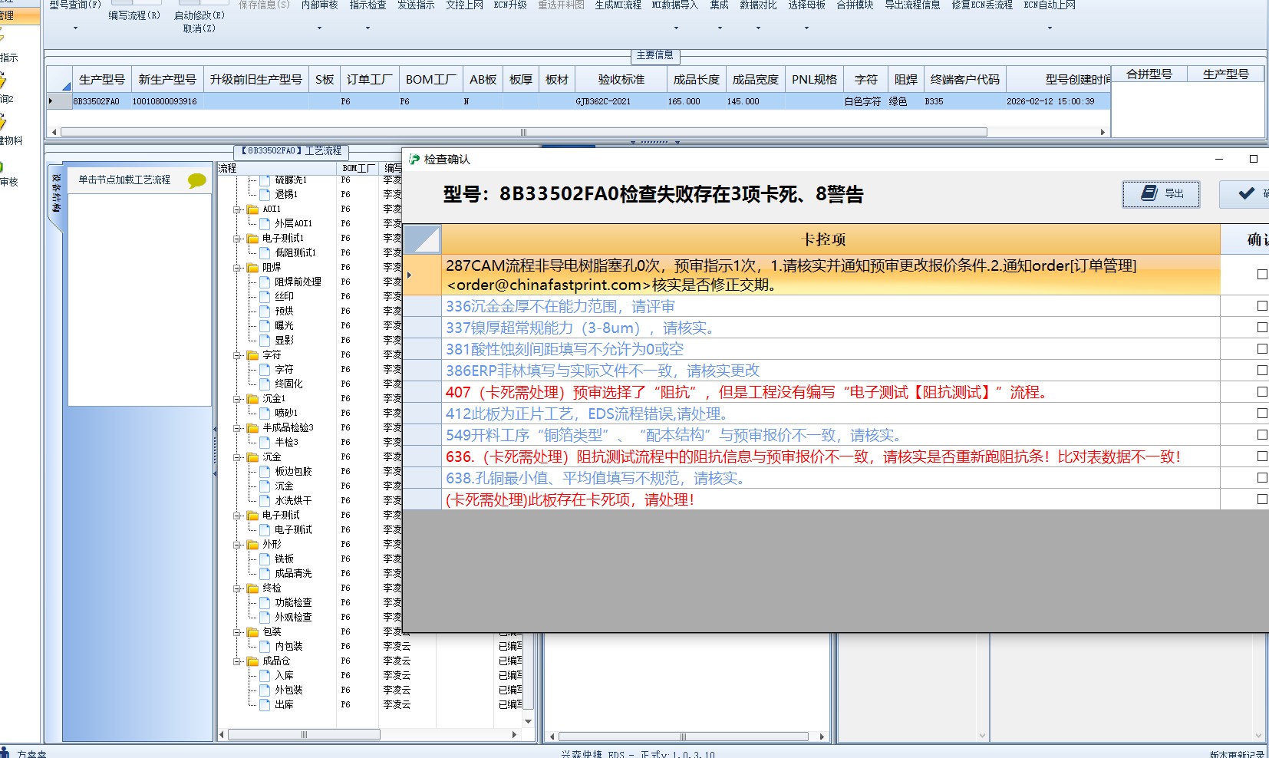
Task: Click scroll-down arrow of process tree
Action: [x=528, y=721]
